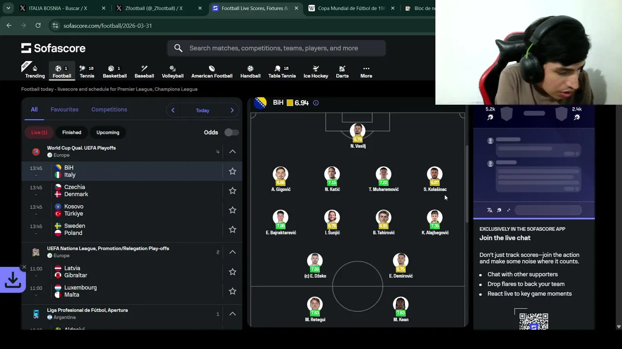
Task: Click the download arrow overlay icon
Action: point(13,280)
